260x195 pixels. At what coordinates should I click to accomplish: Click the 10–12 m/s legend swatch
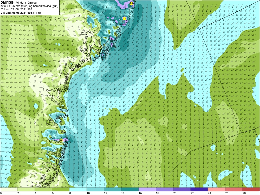point(95,189)
